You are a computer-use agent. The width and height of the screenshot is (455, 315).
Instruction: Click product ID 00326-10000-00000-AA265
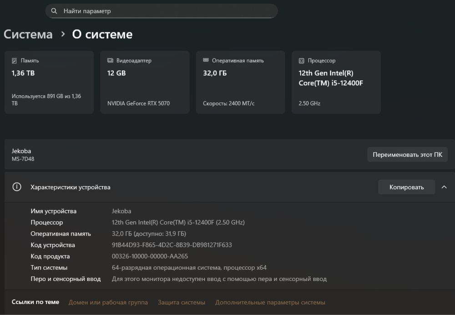coord(150,256)
